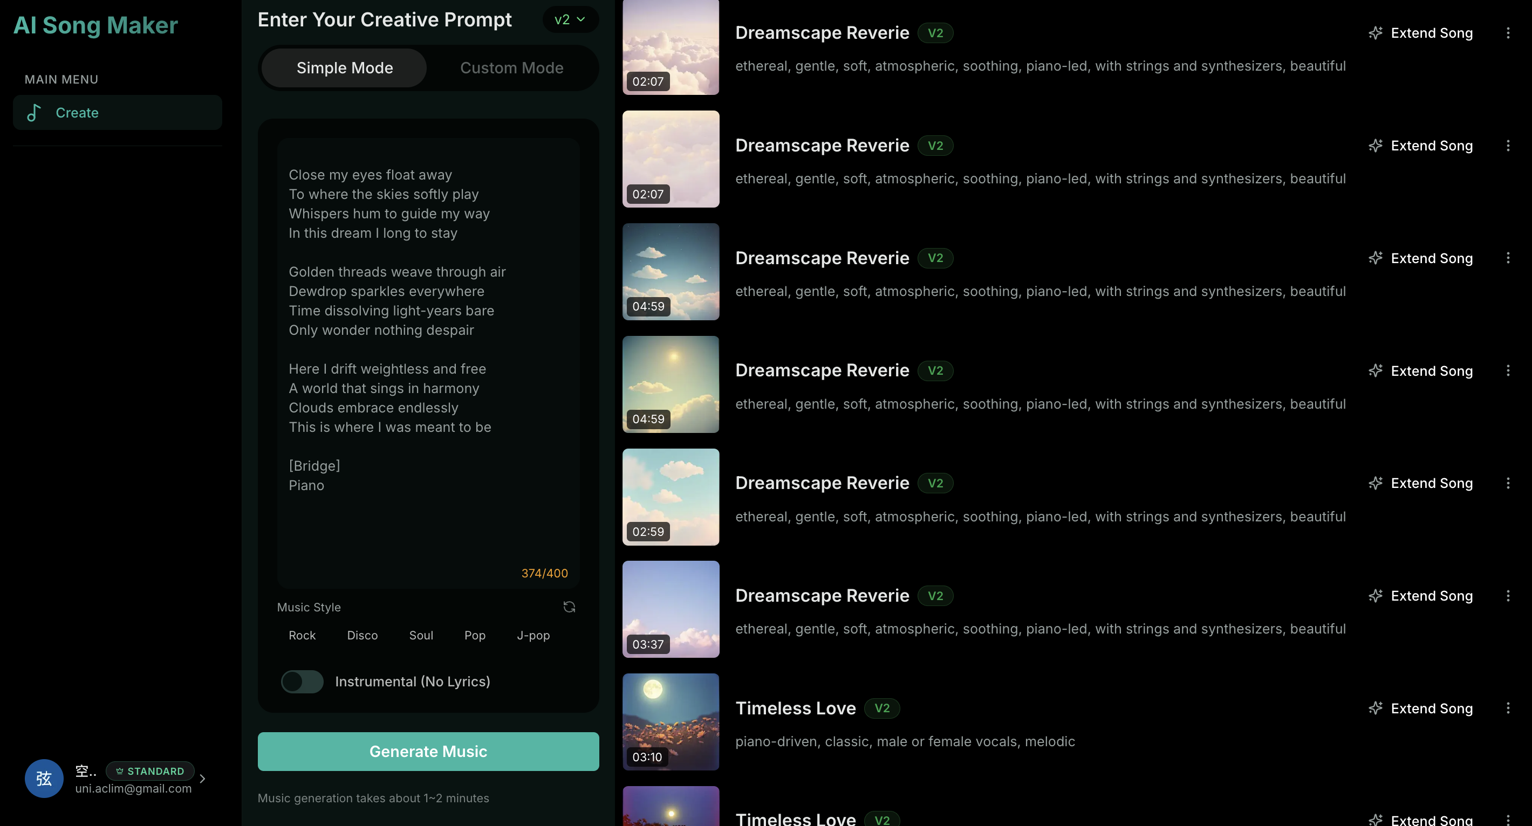Open more options for the 02:59 song
The height and width of the screenshot is (826, 1532).
[x=1508, y=483]
